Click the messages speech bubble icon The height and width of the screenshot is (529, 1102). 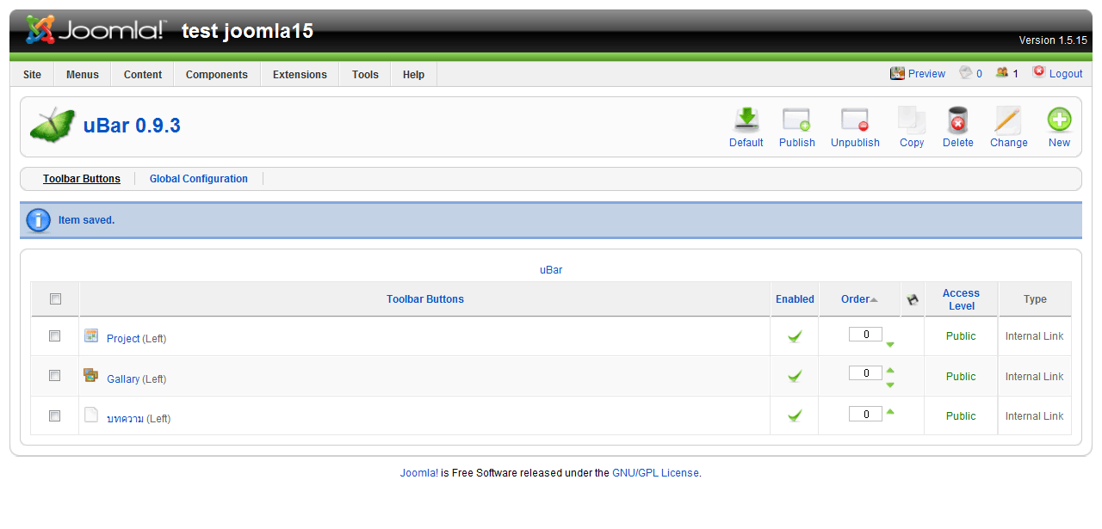[x=966, y=73]
